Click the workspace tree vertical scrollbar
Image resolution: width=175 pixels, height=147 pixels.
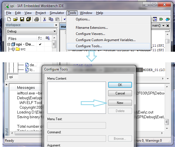[54, 44]
